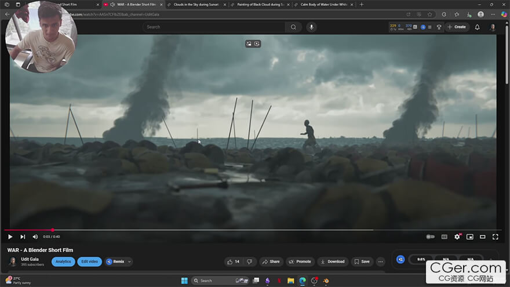Click the blue extension icon in the YouTube header
This screenshot has width=510, height=287.
click(x=423, y=27)
